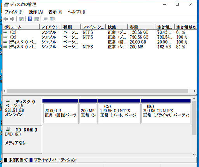This screenshot has width=199, height=167.
Task: Click the メディアなし text
Action: (x=15, y=143)
